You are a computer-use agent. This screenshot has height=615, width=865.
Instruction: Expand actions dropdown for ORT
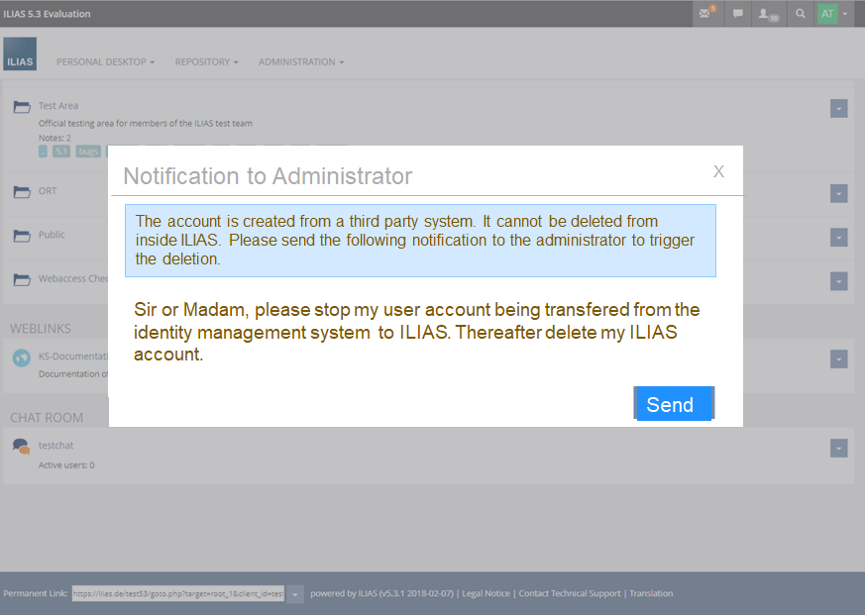click(x=838, y=193)
